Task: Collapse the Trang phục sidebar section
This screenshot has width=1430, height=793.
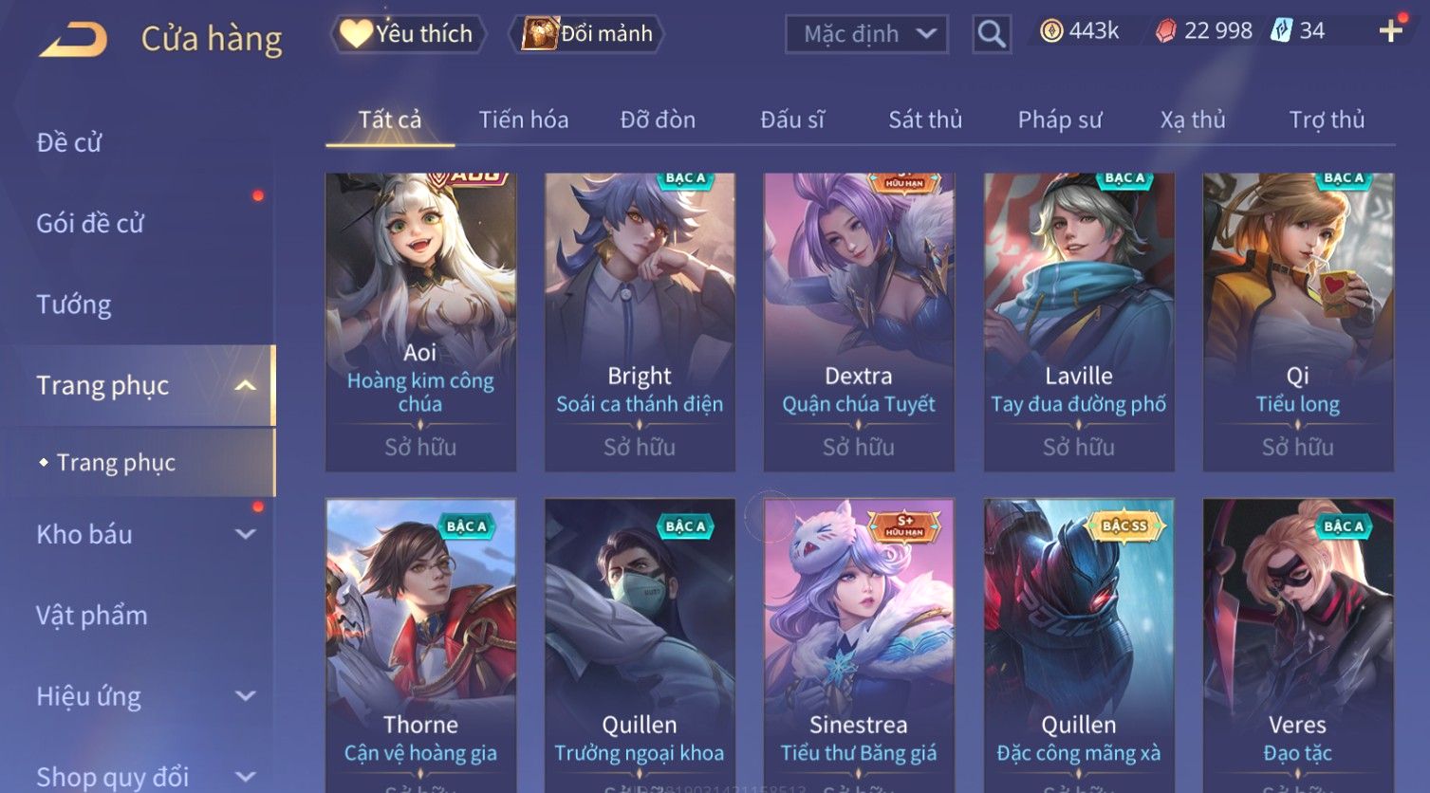Action: tap(245, 385)
